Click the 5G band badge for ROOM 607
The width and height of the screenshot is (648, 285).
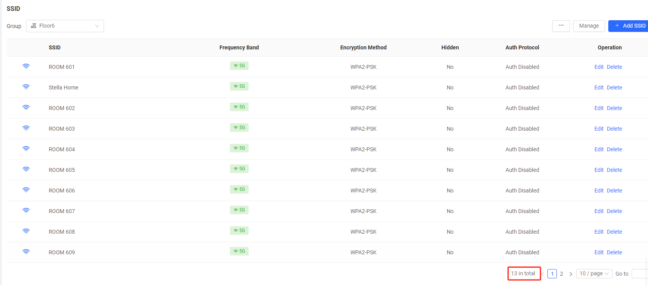239,210
